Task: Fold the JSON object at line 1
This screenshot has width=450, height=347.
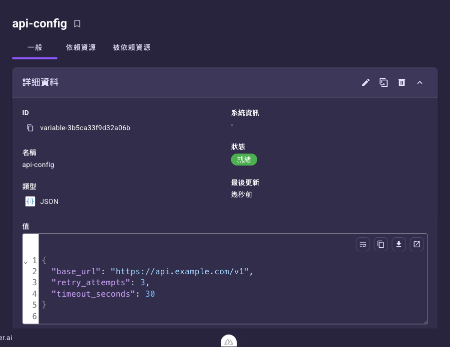Action: click(x=25, y=262)
